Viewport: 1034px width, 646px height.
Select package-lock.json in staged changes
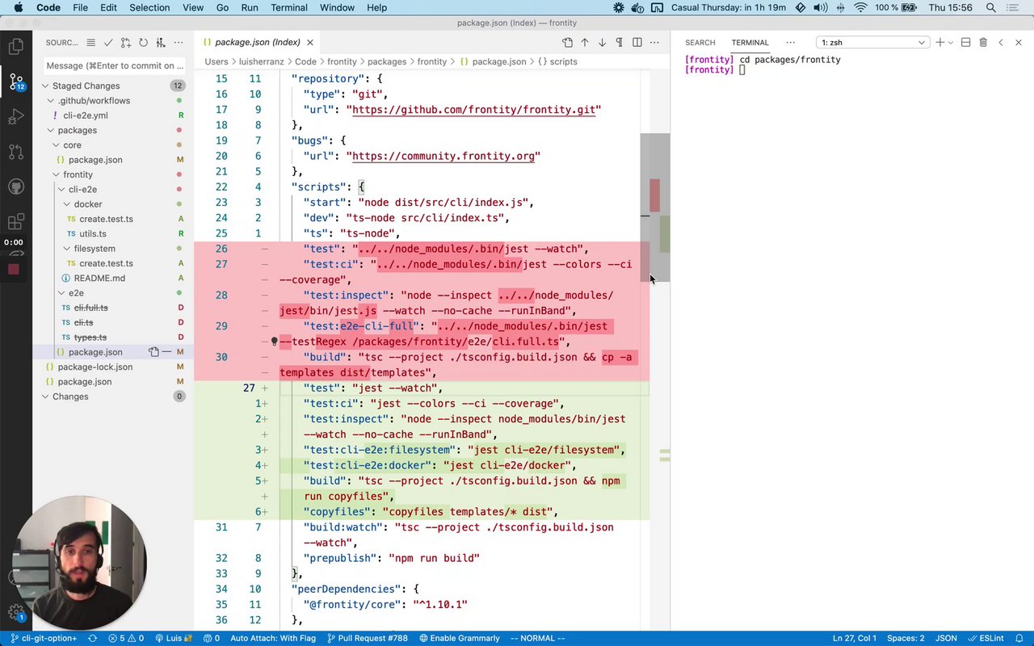point(95,367)
